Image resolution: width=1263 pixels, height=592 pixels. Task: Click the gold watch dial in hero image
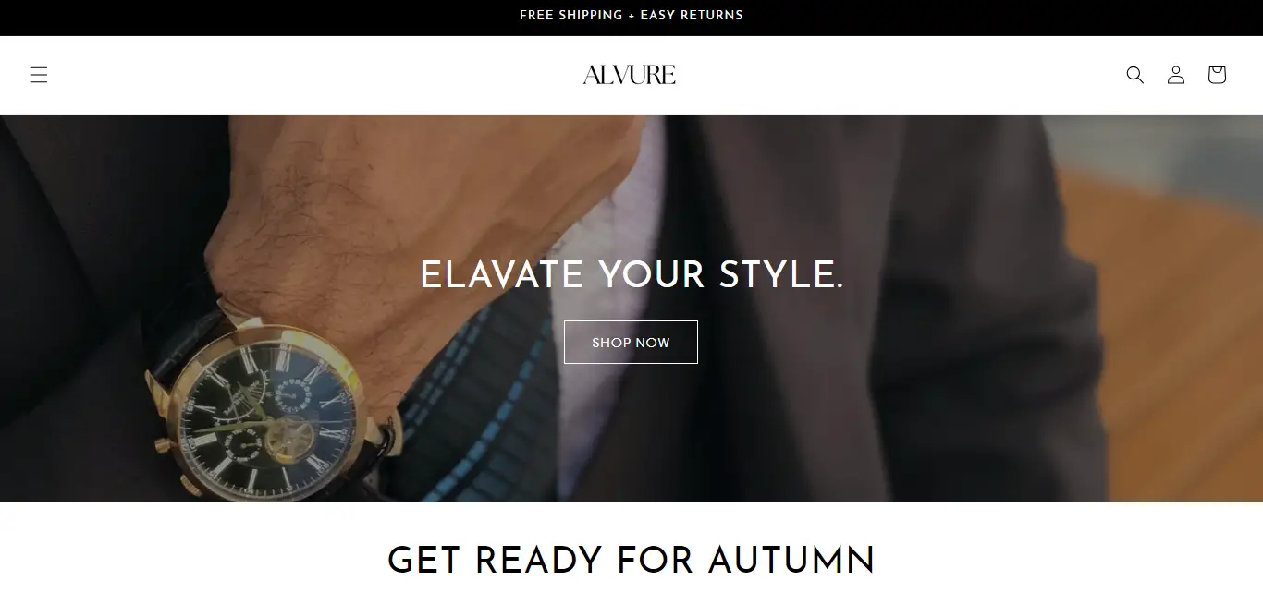tap(260, 405)
